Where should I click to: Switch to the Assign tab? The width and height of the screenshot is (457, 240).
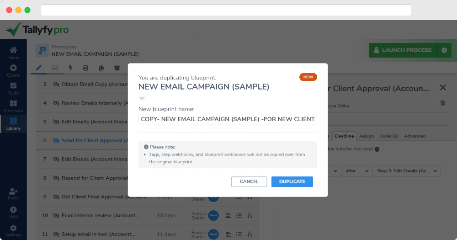pos(367,136)
